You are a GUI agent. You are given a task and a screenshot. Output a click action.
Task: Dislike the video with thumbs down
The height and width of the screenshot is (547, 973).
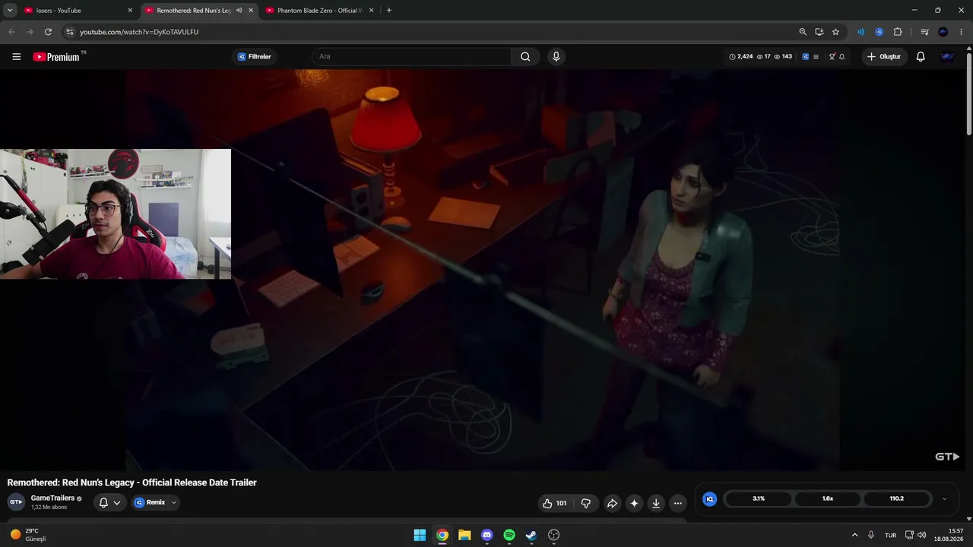pos(585,503)
